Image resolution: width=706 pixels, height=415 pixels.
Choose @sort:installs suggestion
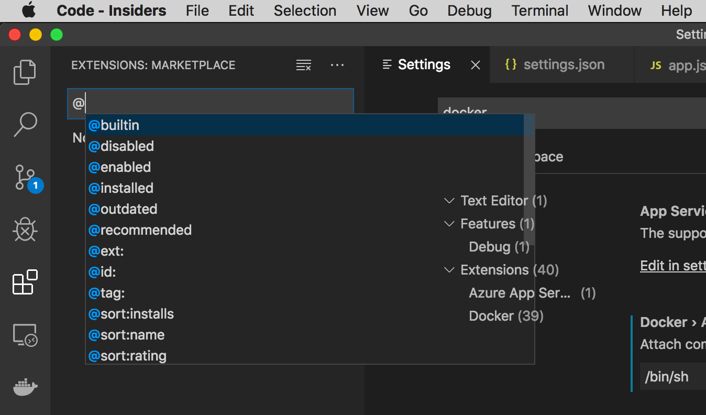[310, 314]
